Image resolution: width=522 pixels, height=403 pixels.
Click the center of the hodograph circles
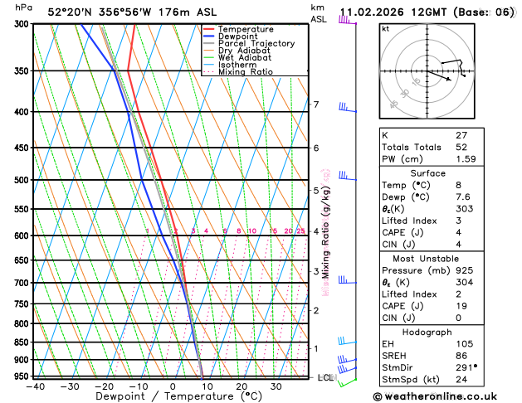(x=427, y=71)
